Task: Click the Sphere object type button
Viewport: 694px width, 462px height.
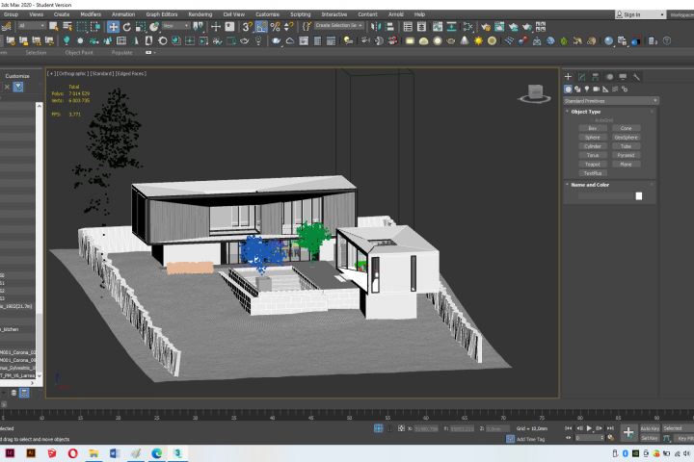Action: point(592,137)
